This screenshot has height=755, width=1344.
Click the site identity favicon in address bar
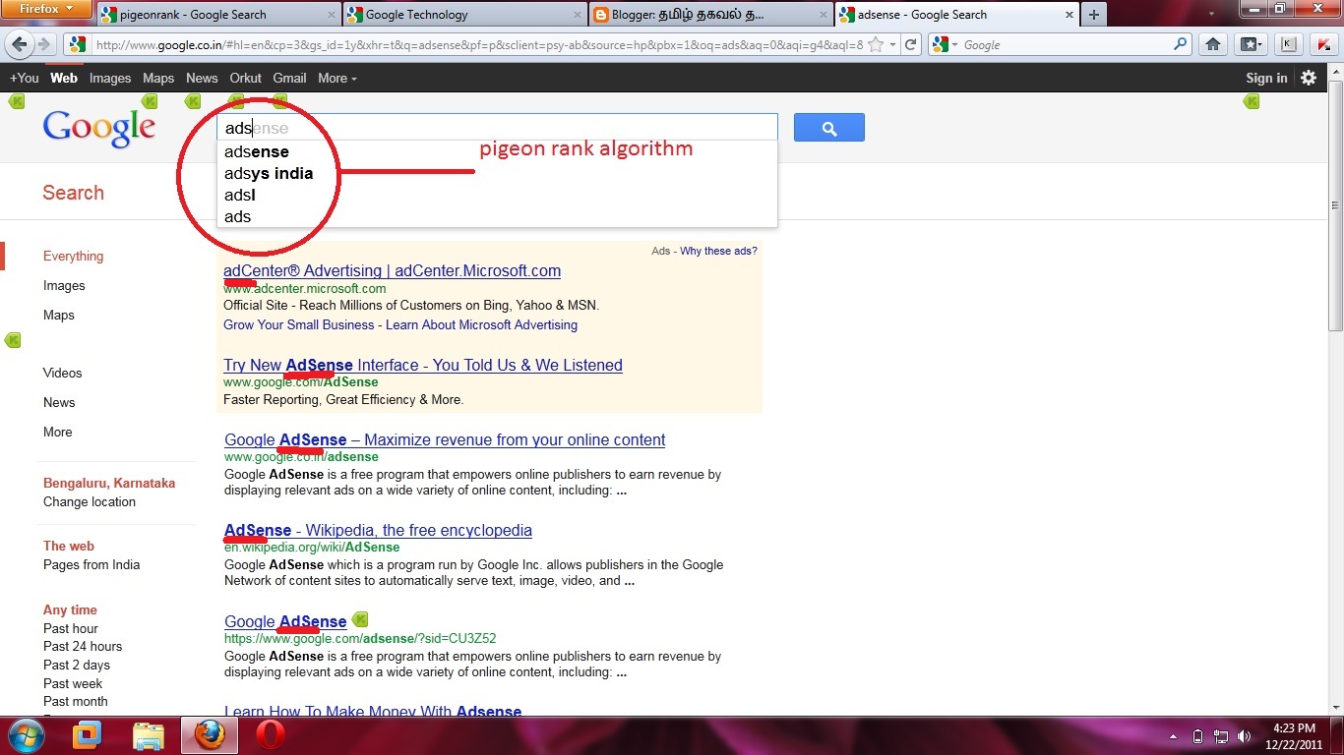pyautogui.click(x=78, y=44)
